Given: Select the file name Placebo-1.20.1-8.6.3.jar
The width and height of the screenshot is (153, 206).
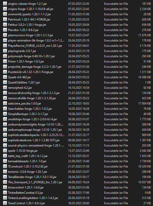Looking at the screenshot, I should (x=23, y=30).
